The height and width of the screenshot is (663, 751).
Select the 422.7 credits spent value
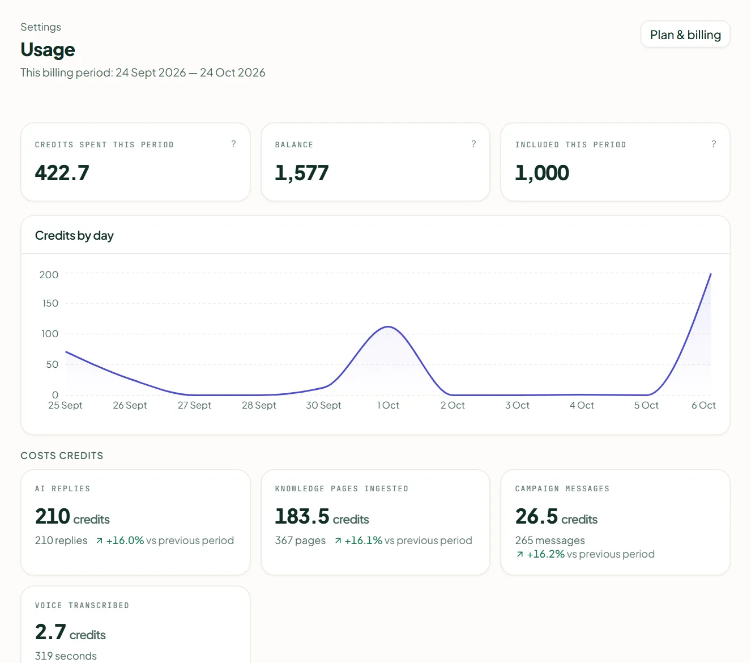click(x=62, y=173)
